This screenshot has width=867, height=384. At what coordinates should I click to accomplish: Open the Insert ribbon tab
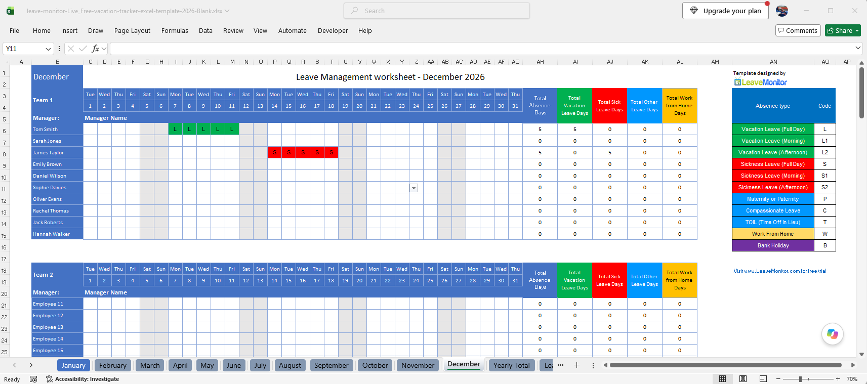coord(69,31)
